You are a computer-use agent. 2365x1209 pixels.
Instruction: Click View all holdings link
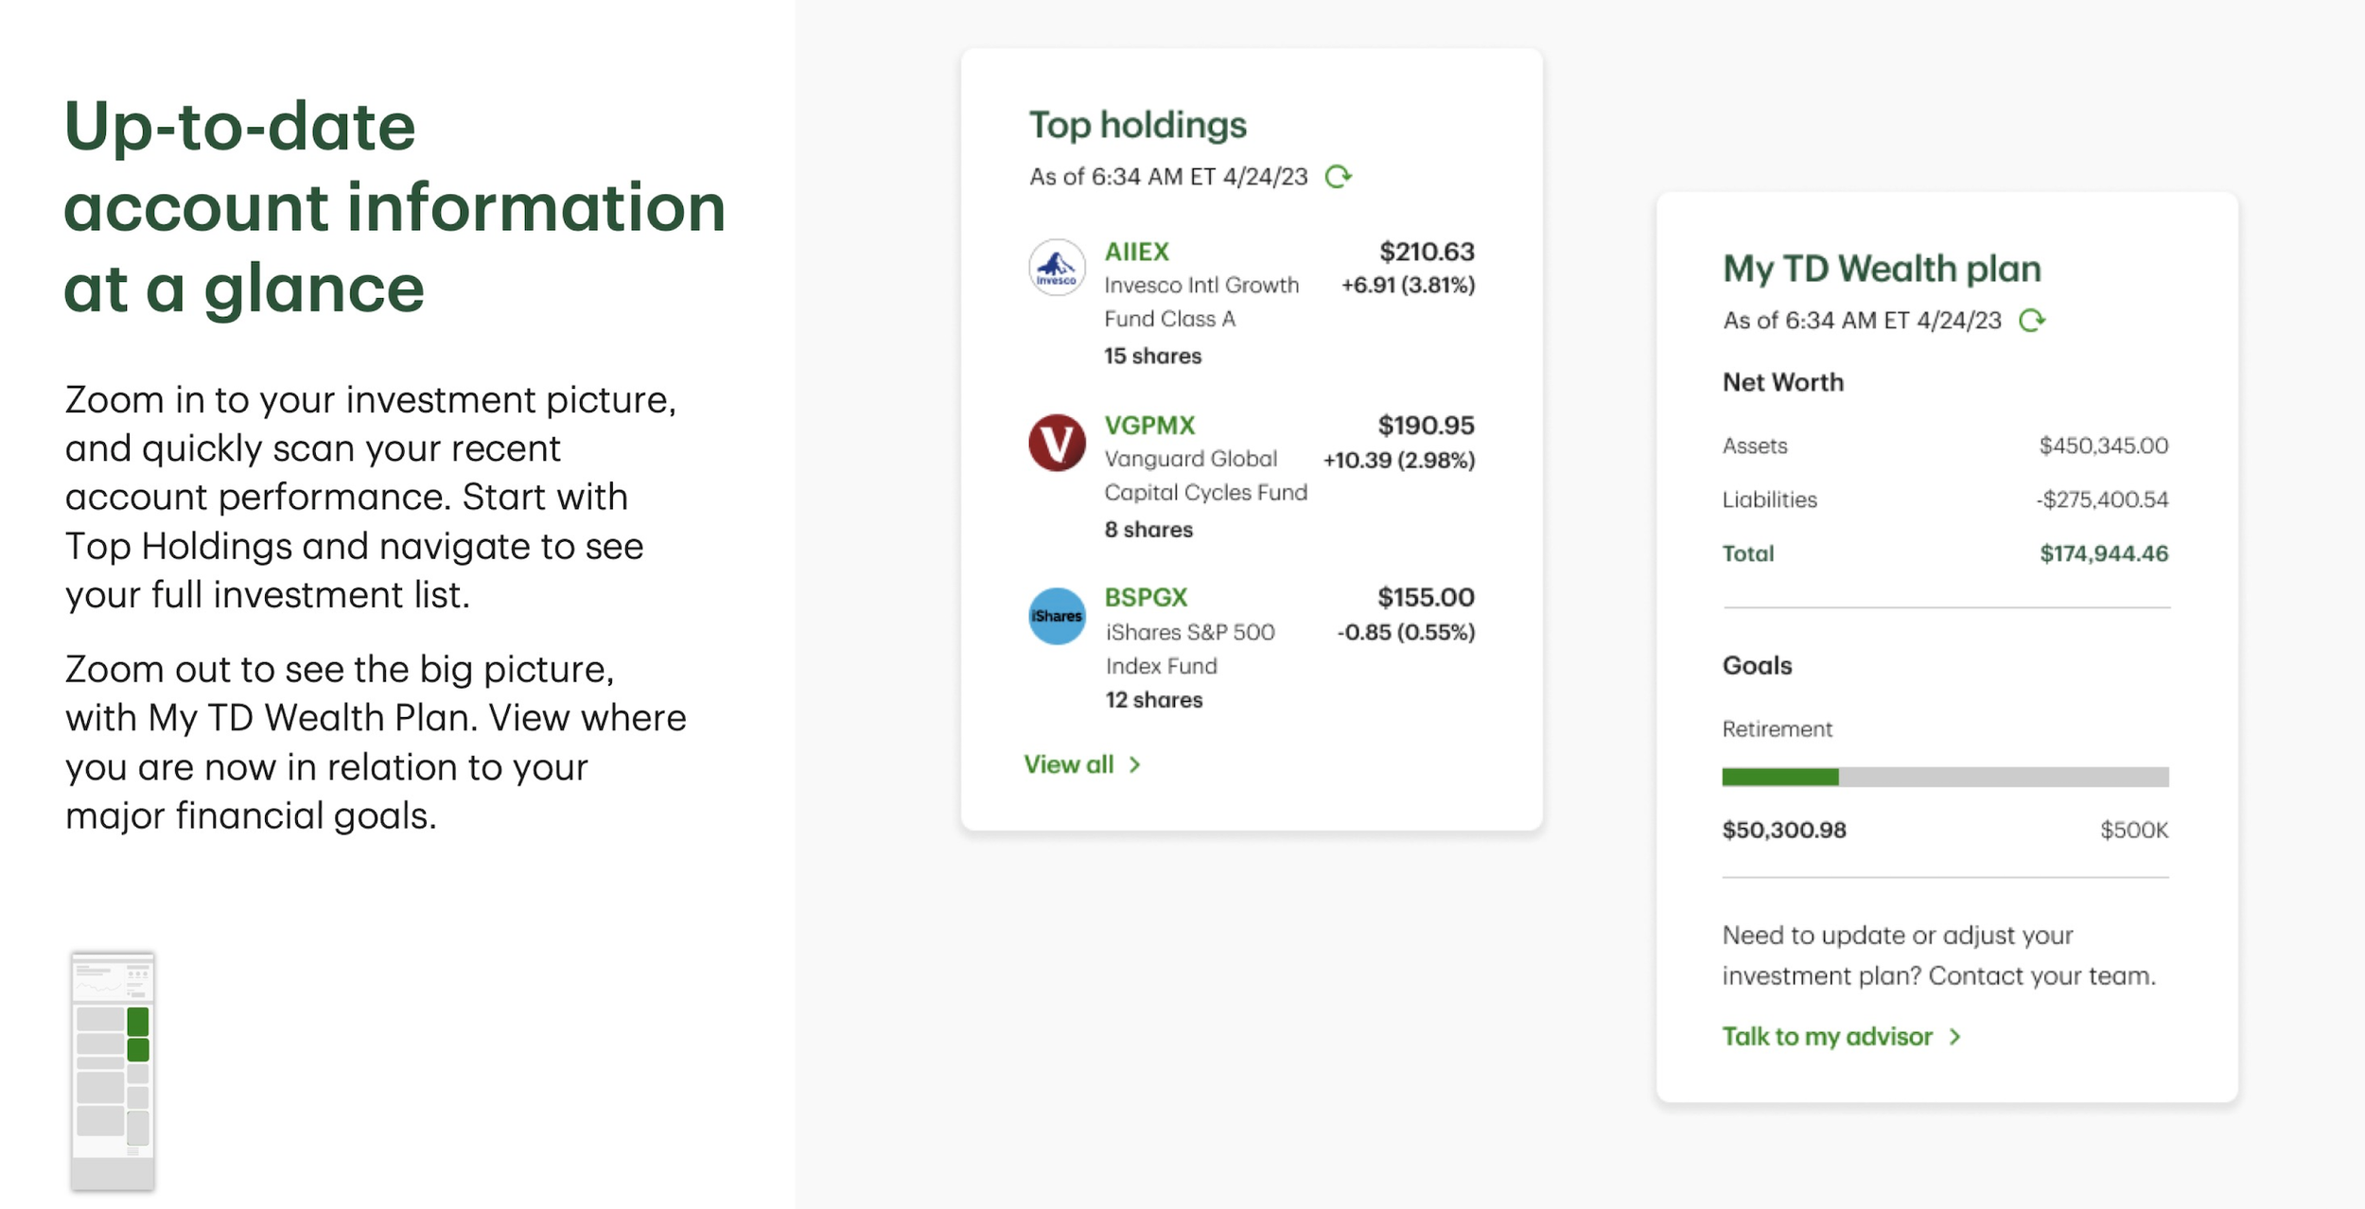click(1068, 764)
